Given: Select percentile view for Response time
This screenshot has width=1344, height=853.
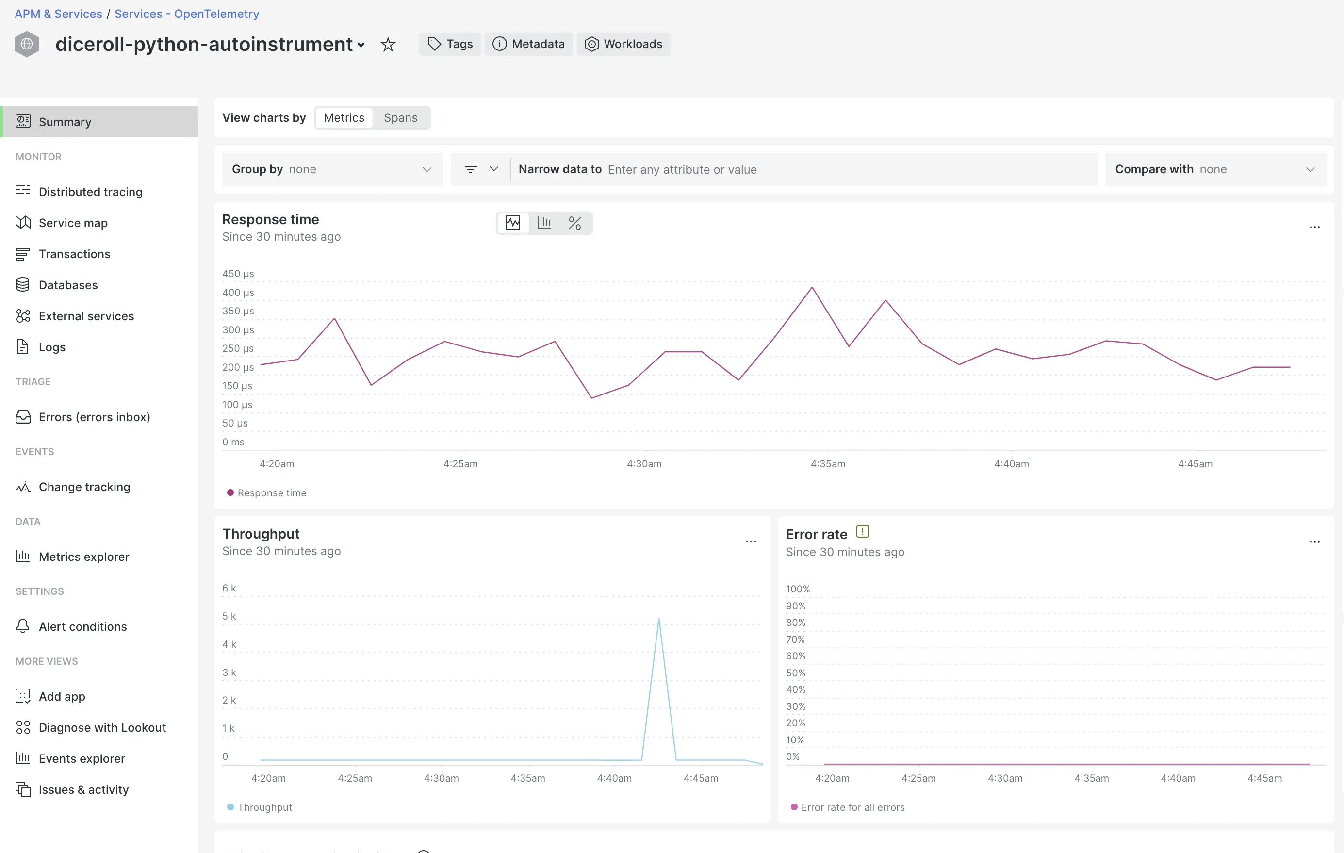Looking at the screenshot, I should click(575, 223).
